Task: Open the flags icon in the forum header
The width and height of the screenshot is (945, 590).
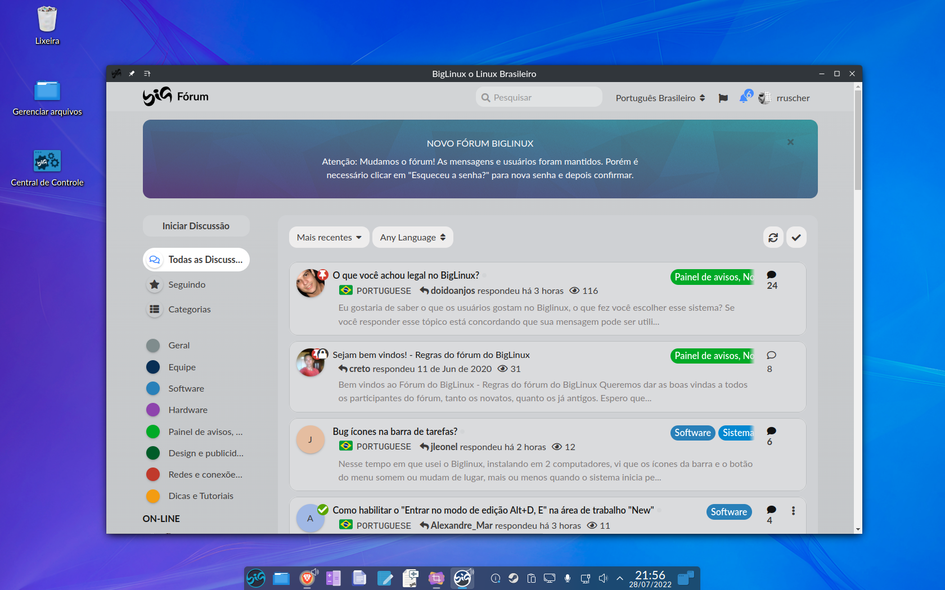Action: coord(723,98)
